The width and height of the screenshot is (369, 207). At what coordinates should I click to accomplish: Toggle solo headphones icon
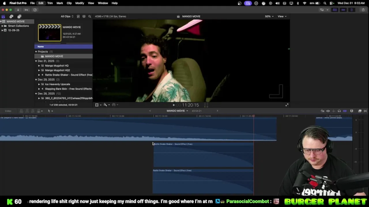coord(339,111)
